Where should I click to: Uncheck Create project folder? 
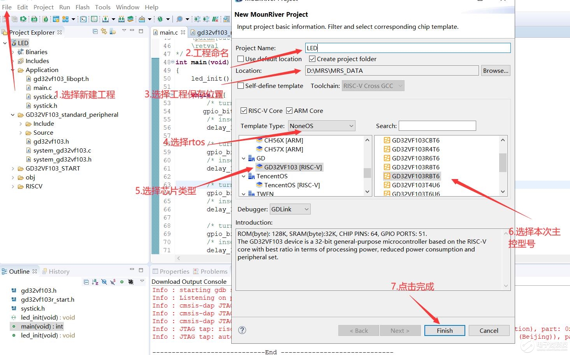[312, 59]
